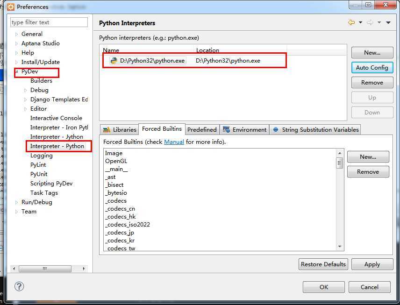Select Interpreter - Iron Python entry

59,128
